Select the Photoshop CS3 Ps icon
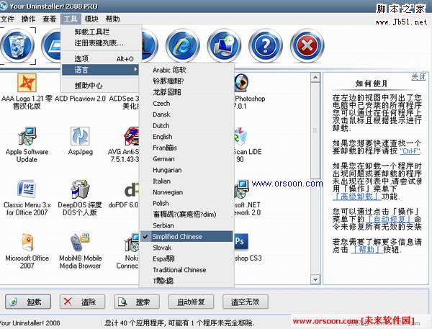The width and height of the screenshot is (432, 329). pyautogui.click(x=241, y=242)
